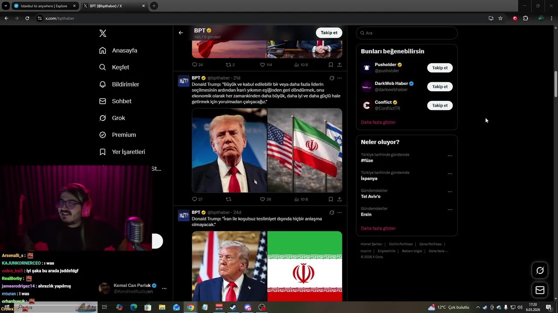Show more trends under Neler oluyor
The width and height of the screenshot is (558, 313).
(378, 228)
